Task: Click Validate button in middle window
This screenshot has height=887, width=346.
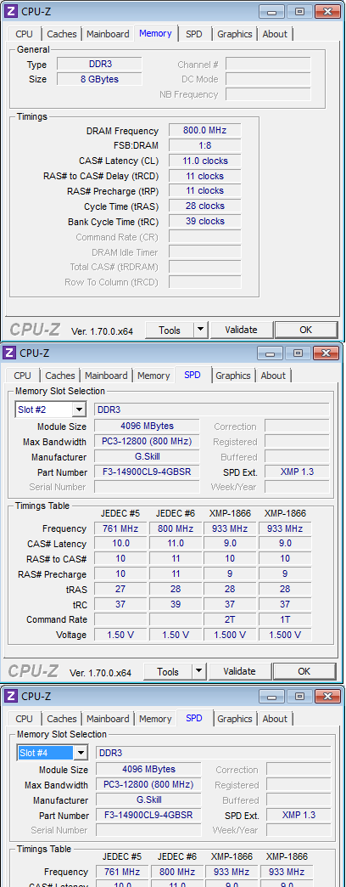Action: click(x=239, y=671)
